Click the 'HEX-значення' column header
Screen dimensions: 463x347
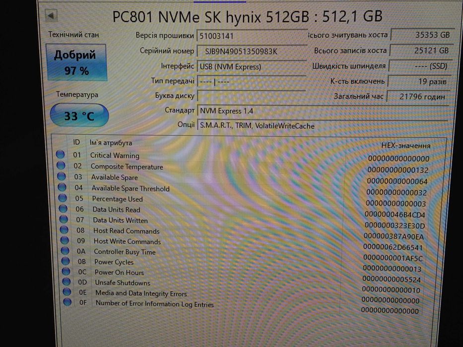406,145
